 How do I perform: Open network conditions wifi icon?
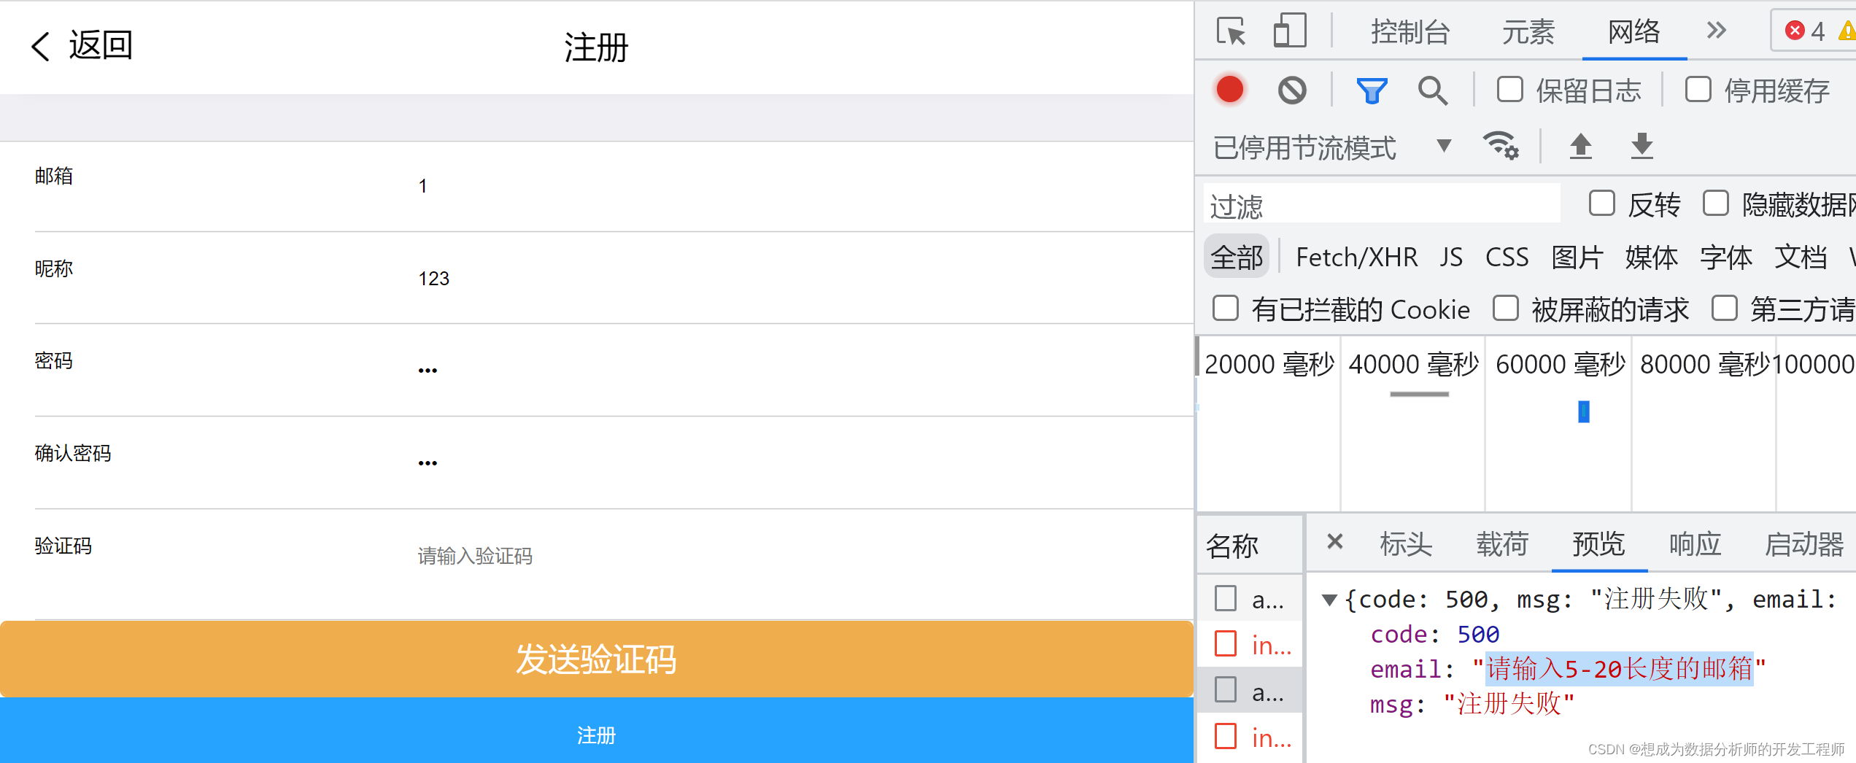pos(1501,145)
